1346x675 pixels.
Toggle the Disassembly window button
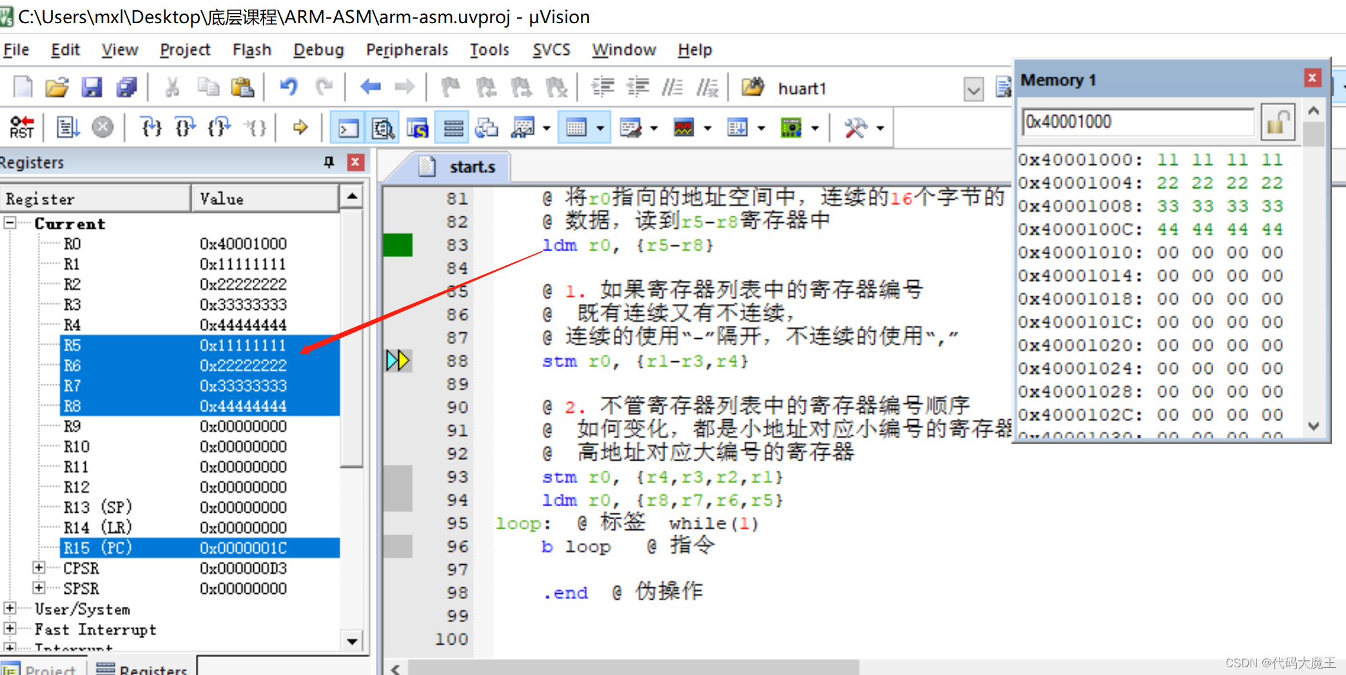[384, 128]
